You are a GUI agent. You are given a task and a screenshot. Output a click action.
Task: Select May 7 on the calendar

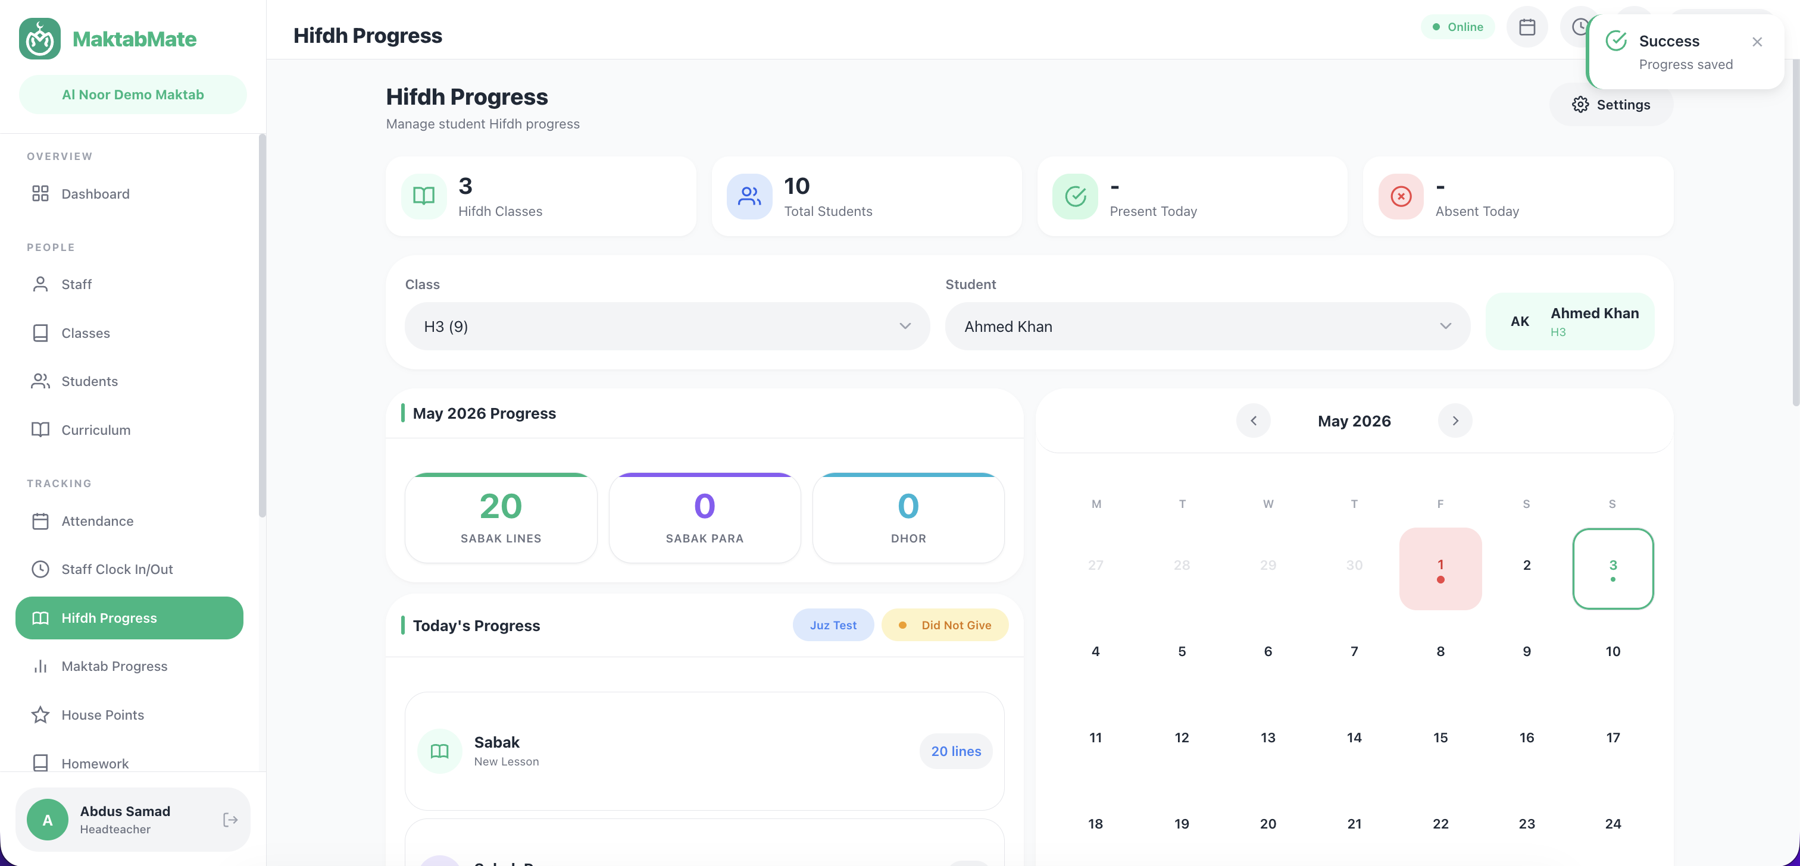(x=1354, y=651)
